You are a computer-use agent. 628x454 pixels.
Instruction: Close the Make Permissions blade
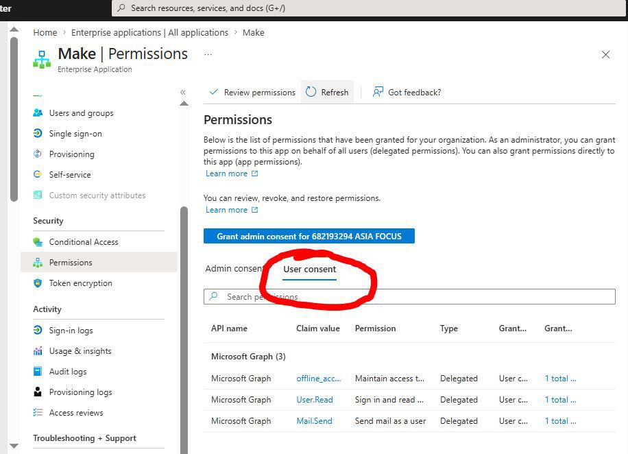point(605,54)
